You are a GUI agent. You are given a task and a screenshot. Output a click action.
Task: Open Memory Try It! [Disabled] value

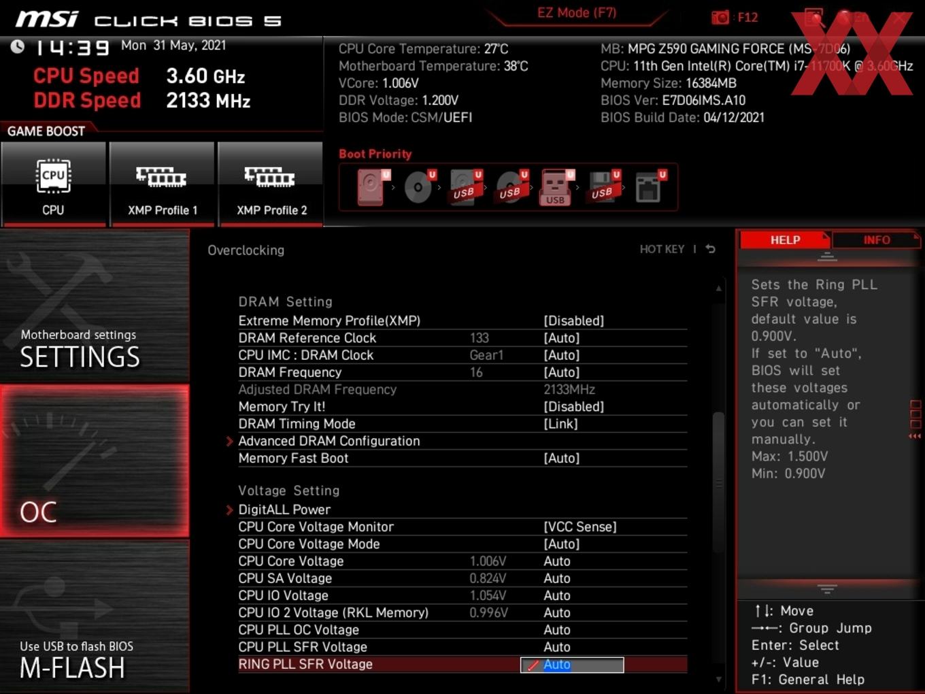(x=573, y=406)
